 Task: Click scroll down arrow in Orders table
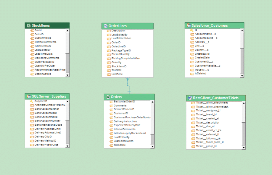[152, 146]
